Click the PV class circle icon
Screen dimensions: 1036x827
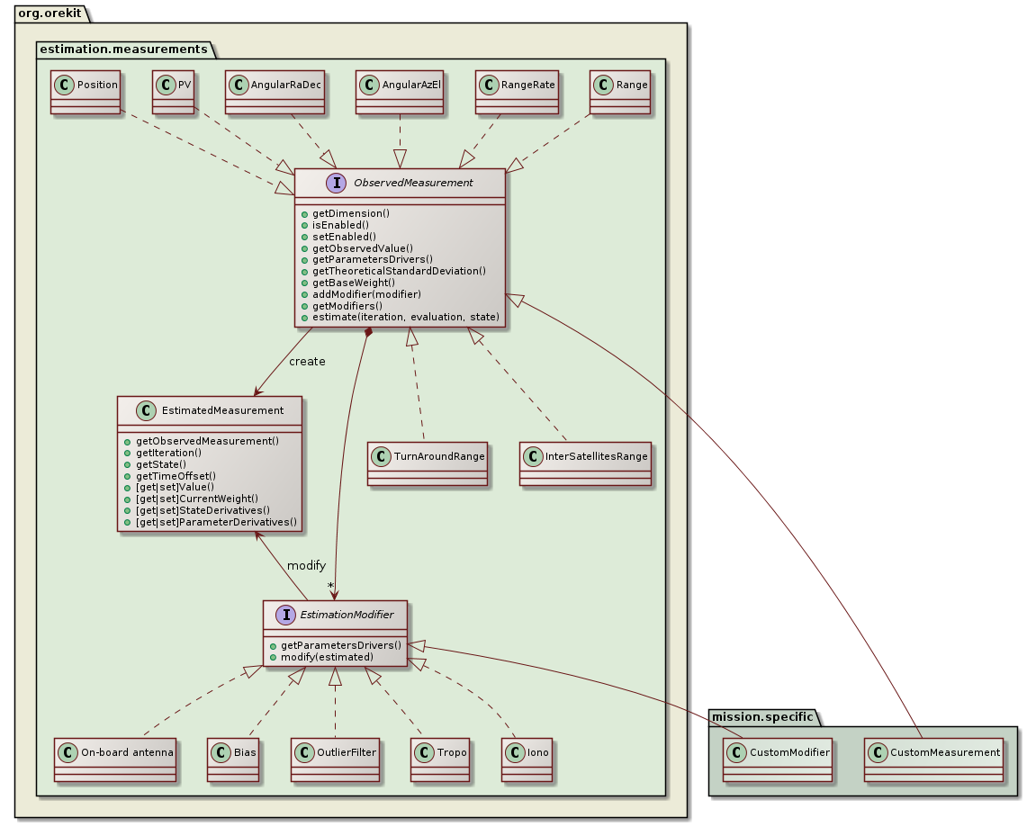tap(167, 85)
